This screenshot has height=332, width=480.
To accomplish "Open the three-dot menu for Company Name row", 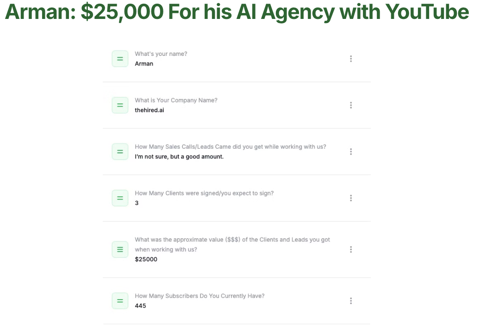I will pyautogui.click(x=351, y=105).
